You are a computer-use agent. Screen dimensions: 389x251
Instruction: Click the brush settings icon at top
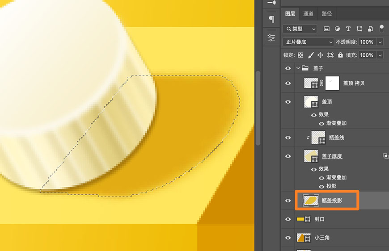tap(271, 3)
